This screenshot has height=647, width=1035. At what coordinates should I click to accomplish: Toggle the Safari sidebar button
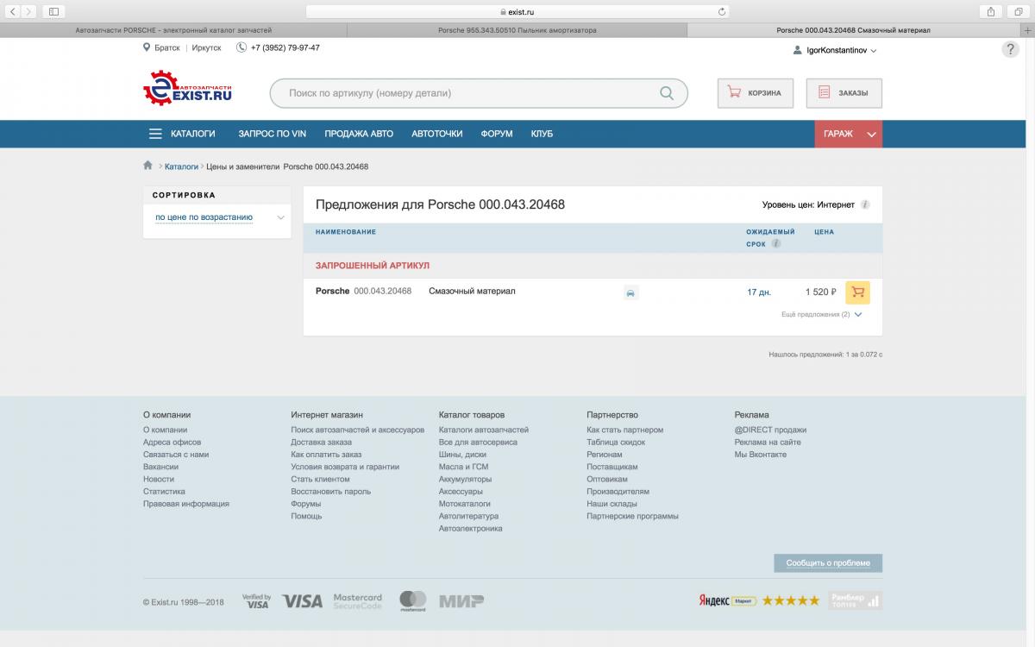tap(53, 11)
